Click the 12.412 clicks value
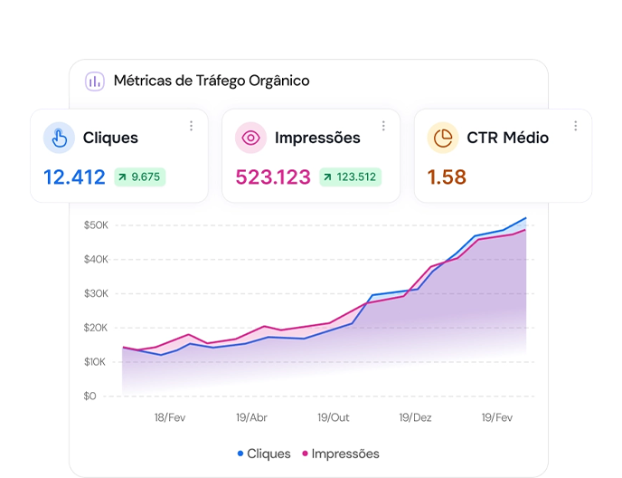Image resolution: width=622 pixels, height=478 pixels. [x=74, y=177]
